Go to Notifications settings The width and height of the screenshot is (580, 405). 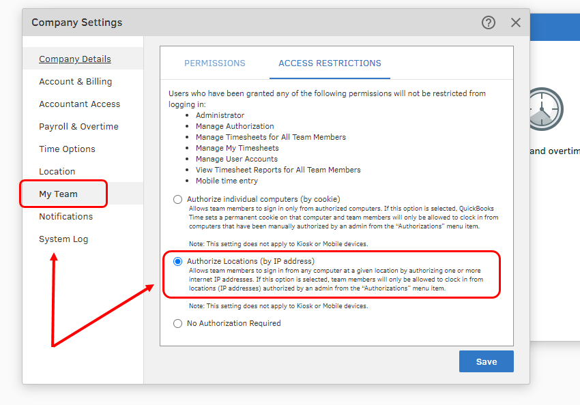[x=66, y=217]
